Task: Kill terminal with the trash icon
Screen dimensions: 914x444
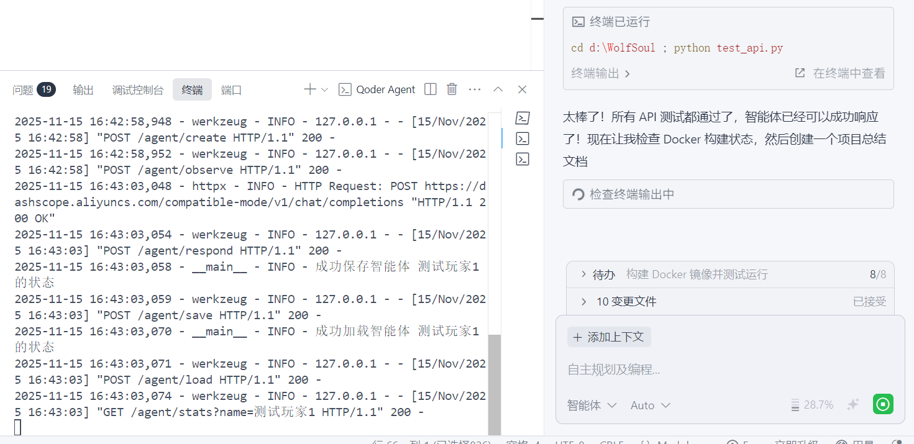Action: [452, 89]
